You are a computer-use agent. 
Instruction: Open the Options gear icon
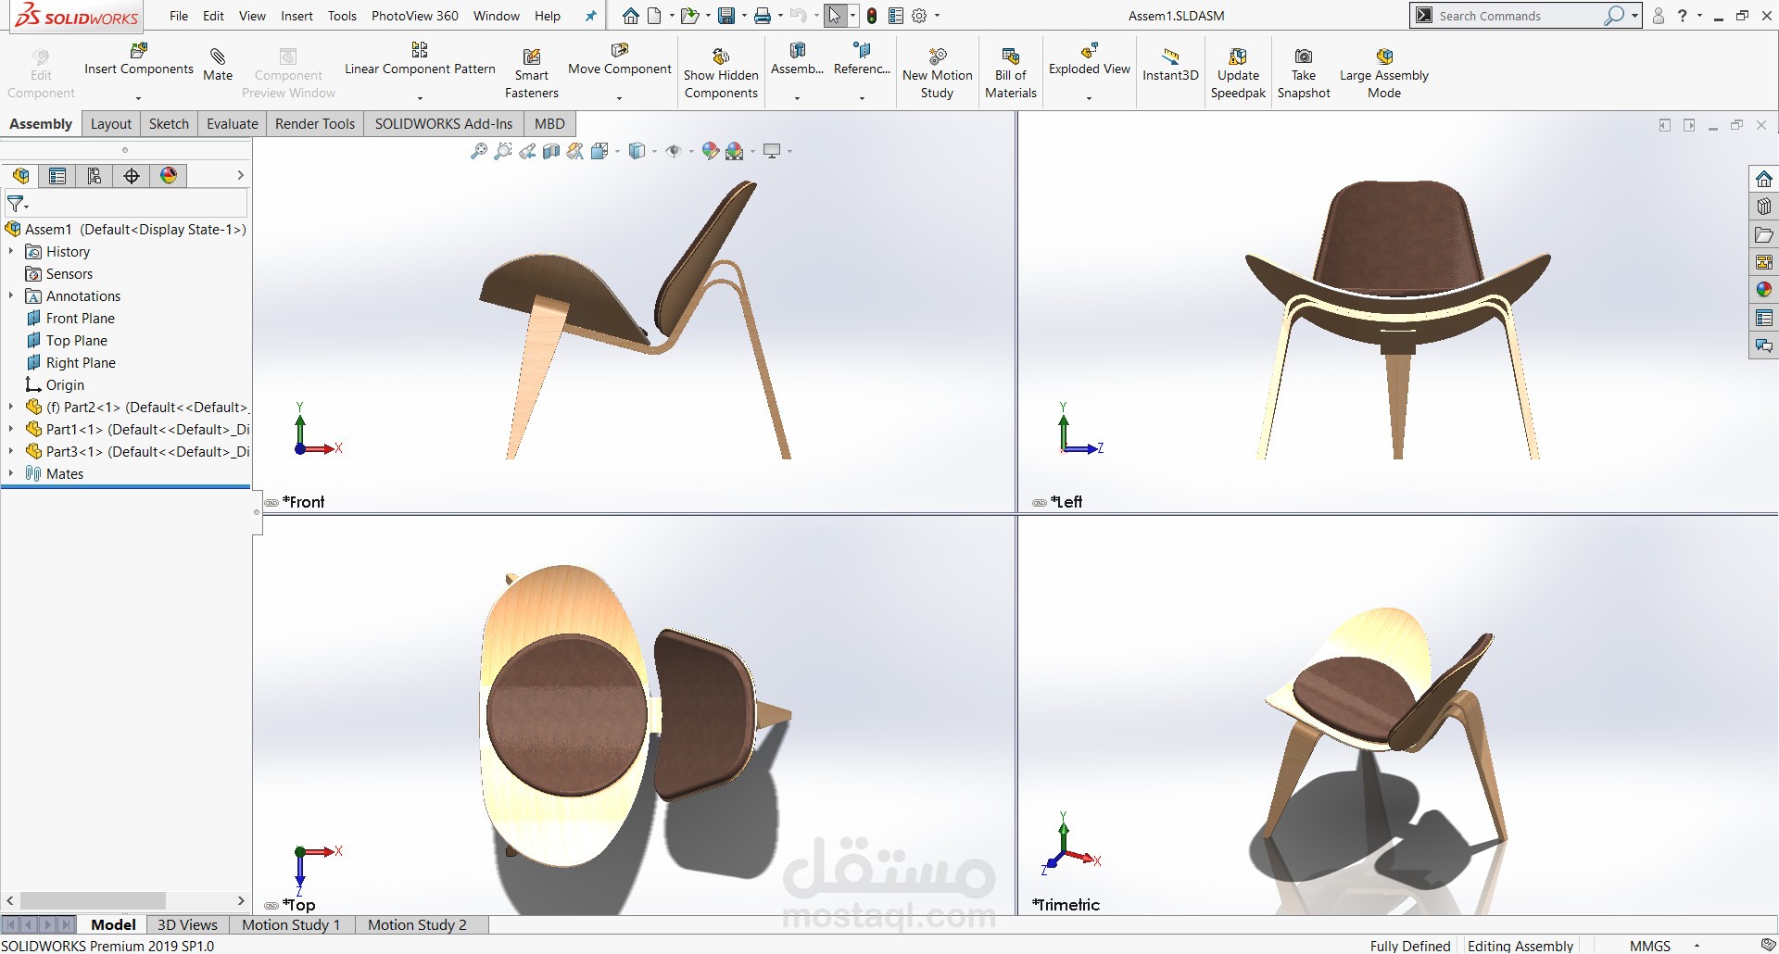pyautogui.click(x=919, y=16)
